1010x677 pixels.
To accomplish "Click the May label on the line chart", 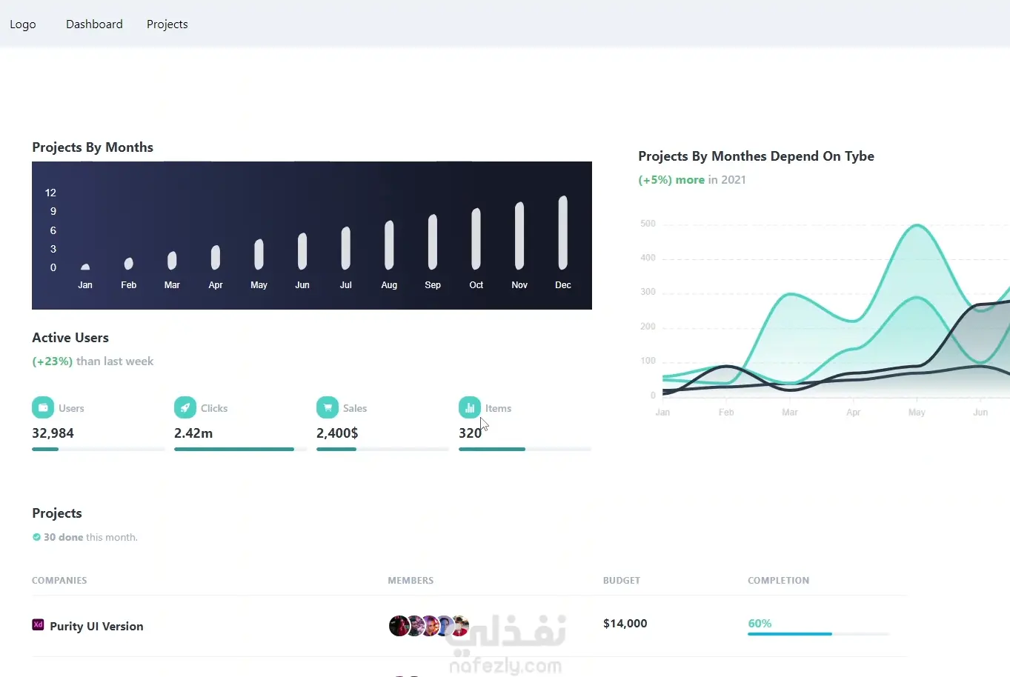I will coord(917,413).
